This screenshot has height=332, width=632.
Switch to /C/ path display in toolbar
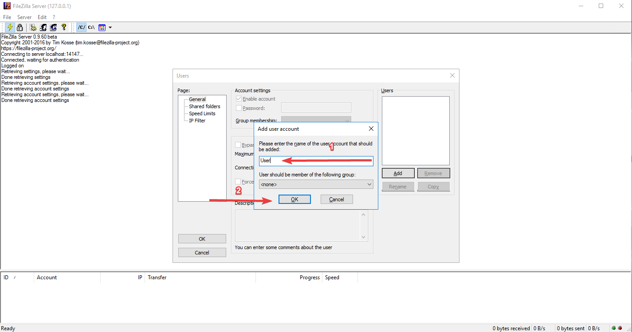click(x=81, y=27)
